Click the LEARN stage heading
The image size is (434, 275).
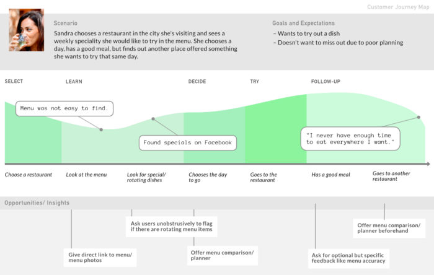(x=74, y=82)
